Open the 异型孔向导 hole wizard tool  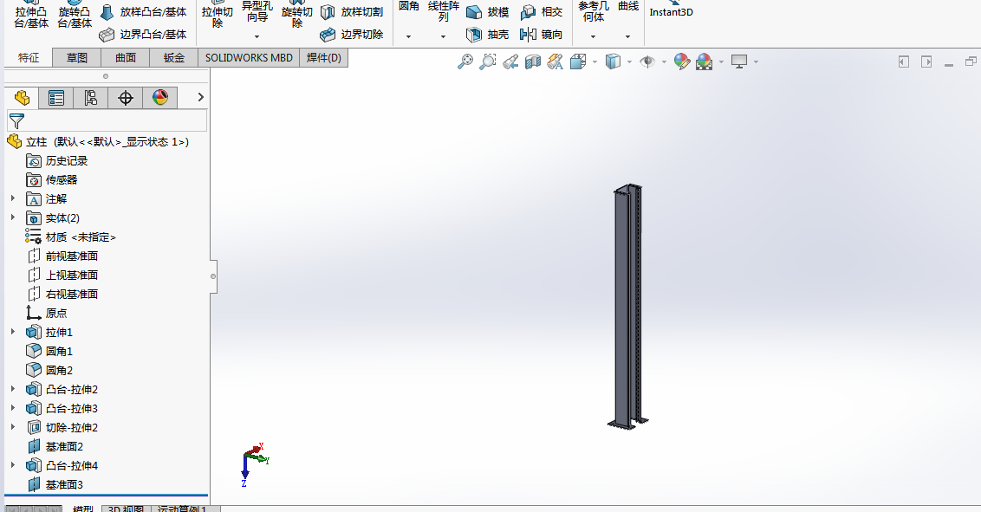pyautogui.click(x=257, y=12)
